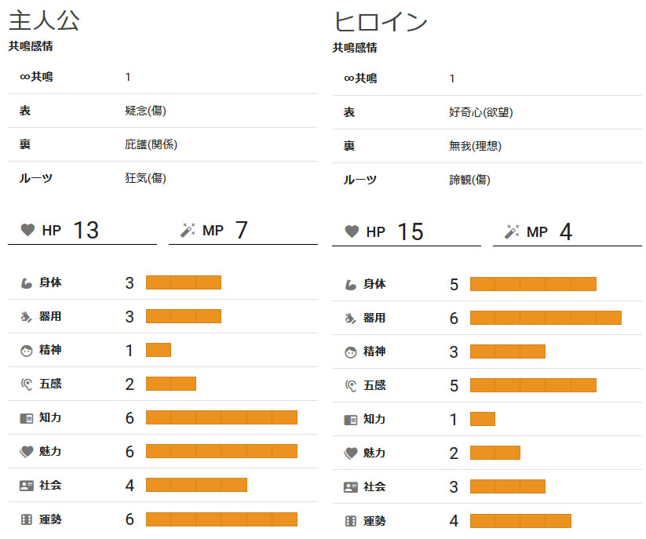
Task: Click the 主人公 知力 orange stat bar
Action: 221,417
